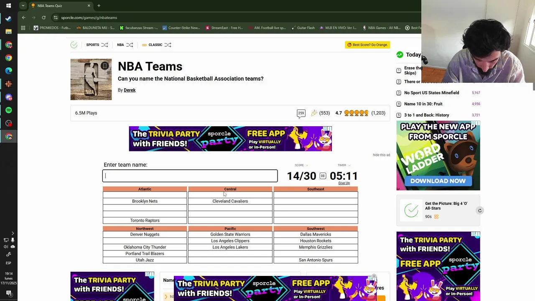Bookmark the quiz via thumbnail icon
This screenshot has width=535, height=301.
click(104, 66)
